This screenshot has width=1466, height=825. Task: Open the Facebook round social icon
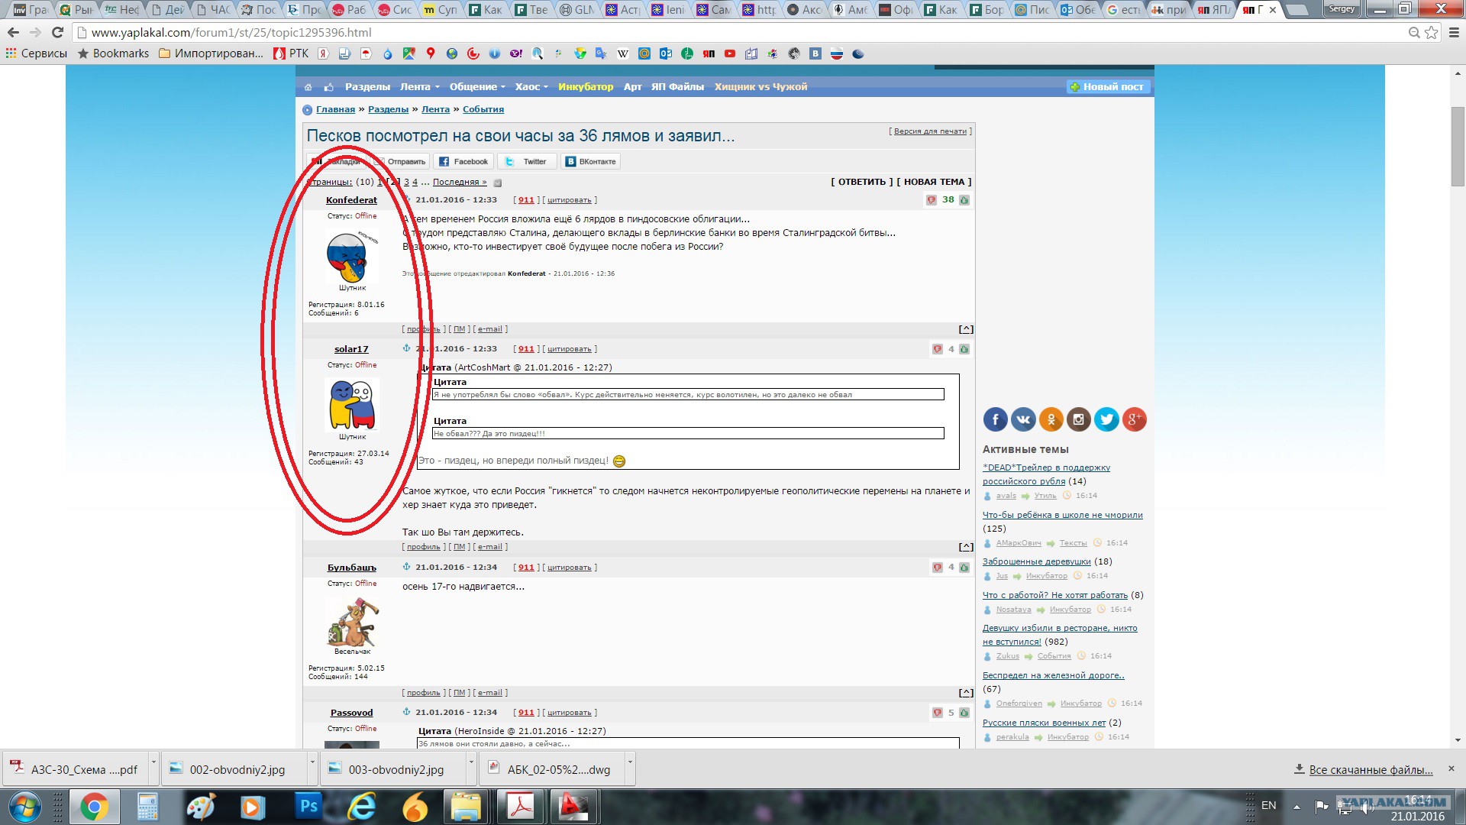995,419
